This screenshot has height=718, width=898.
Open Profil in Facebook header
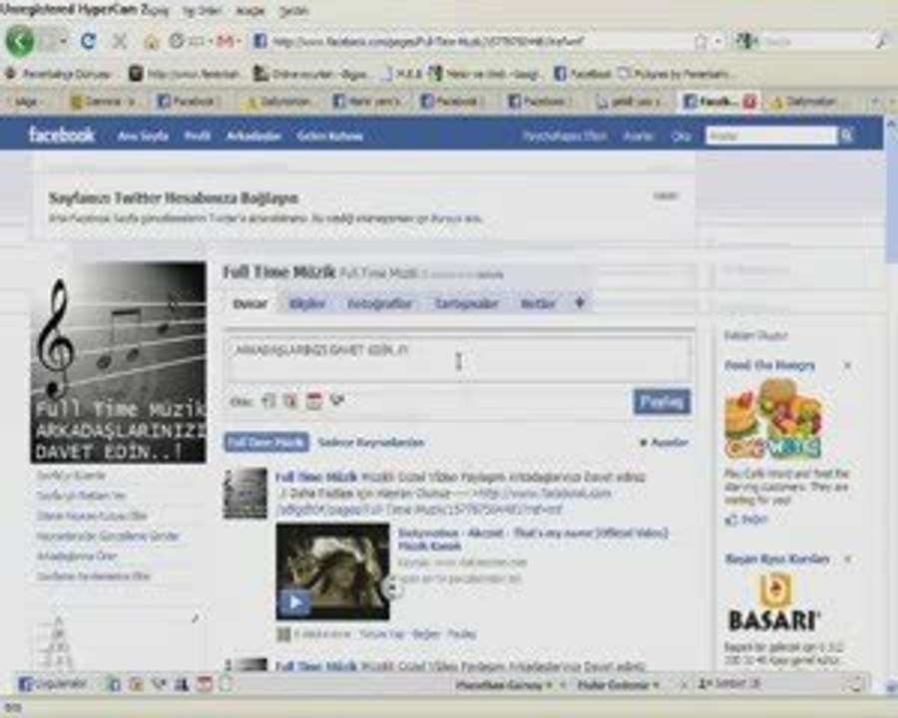pyautogui.click(x=198, y=136)
